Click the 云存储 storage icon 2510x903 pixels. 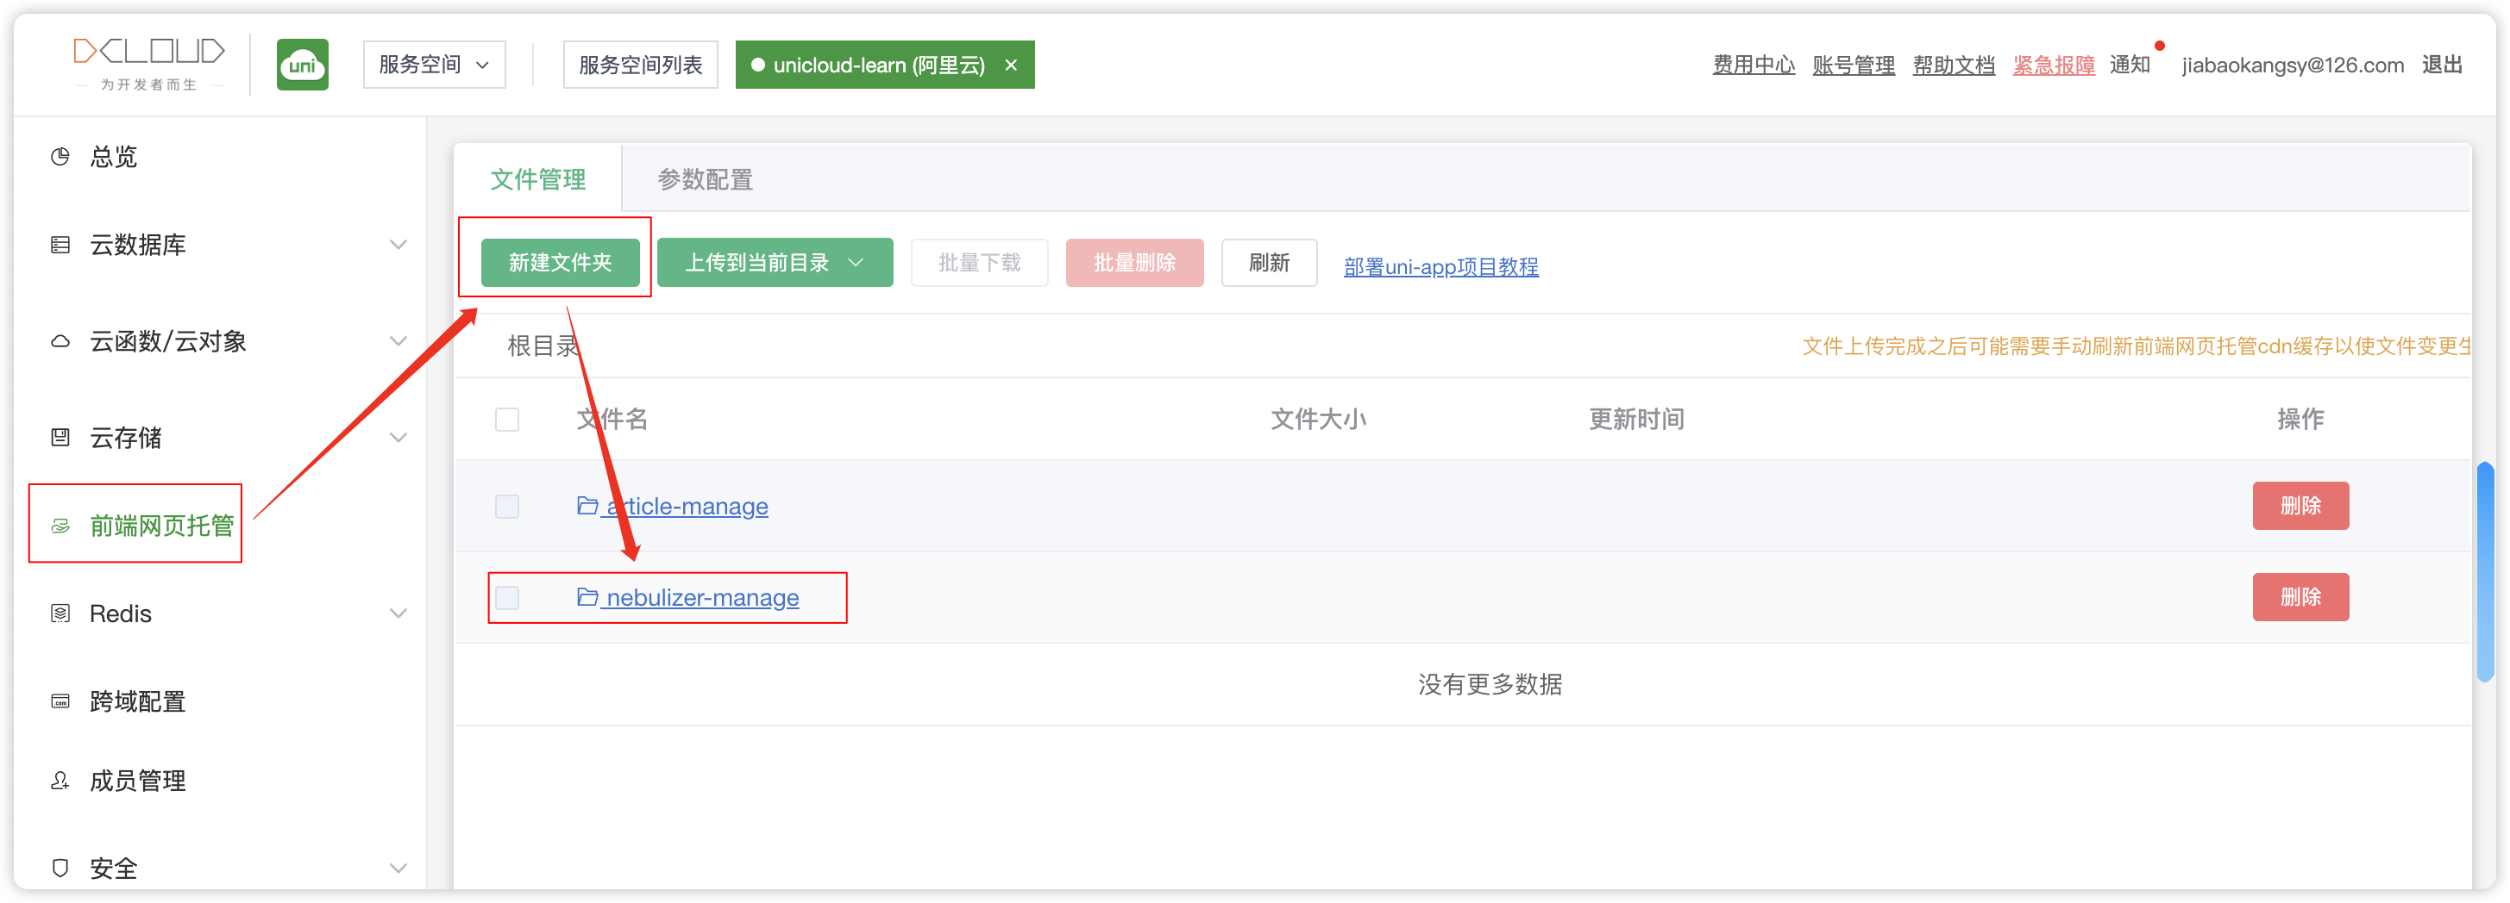tap(60, 438)
